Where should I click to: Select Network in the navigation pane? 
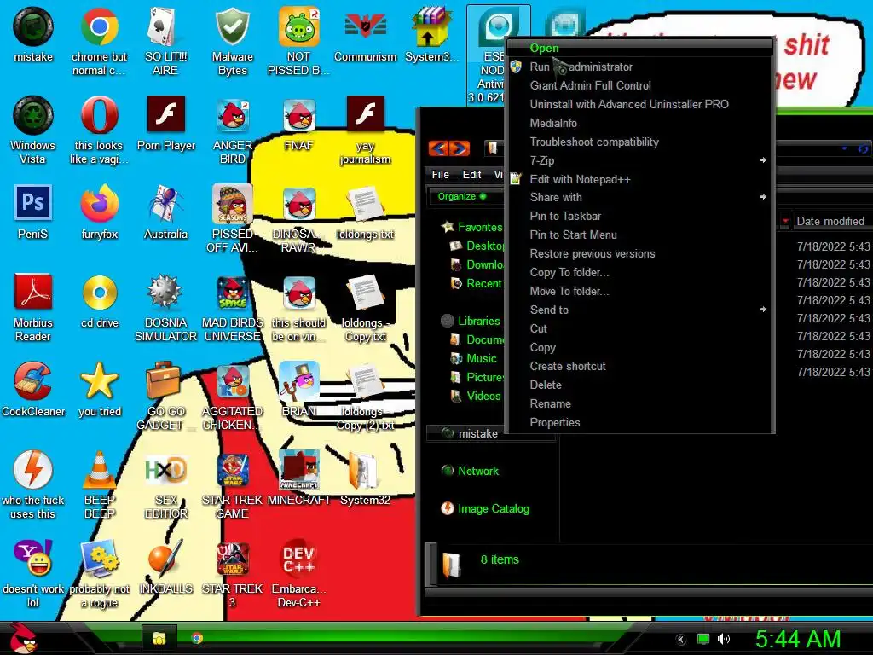[471, 471]
